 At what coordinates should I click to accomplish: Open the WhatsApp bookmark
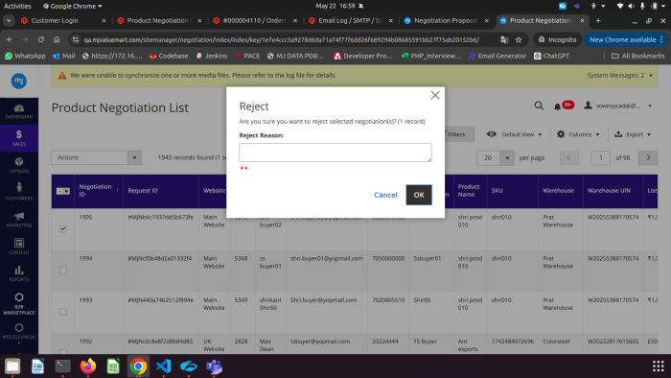25,56
